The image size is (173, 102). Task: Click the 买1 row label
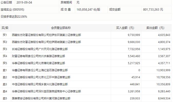coord(5,35)
